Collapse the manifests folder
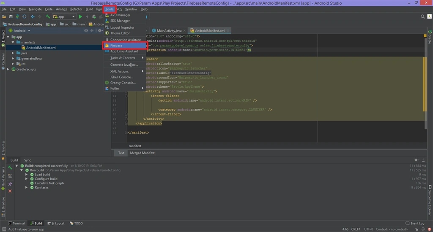The width and height of the screenshot is (433, 232). (x=13, y=43)
